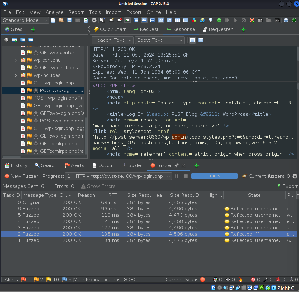Image resolution: width=299 pixels, height=292 pixels.
Task: Click the red X break toolbar icon
Action: (x=252, y=20)
